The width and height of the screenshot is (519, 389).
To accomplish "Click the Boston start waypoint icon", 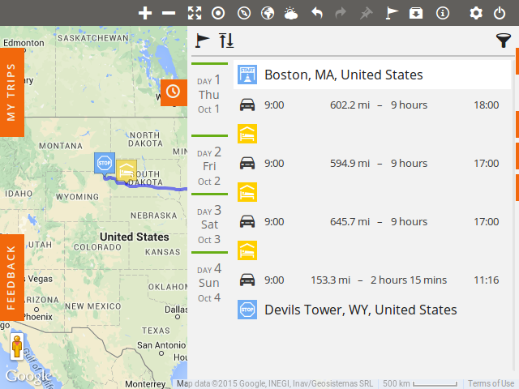I will pyautogui.click(x=247, y=75).
